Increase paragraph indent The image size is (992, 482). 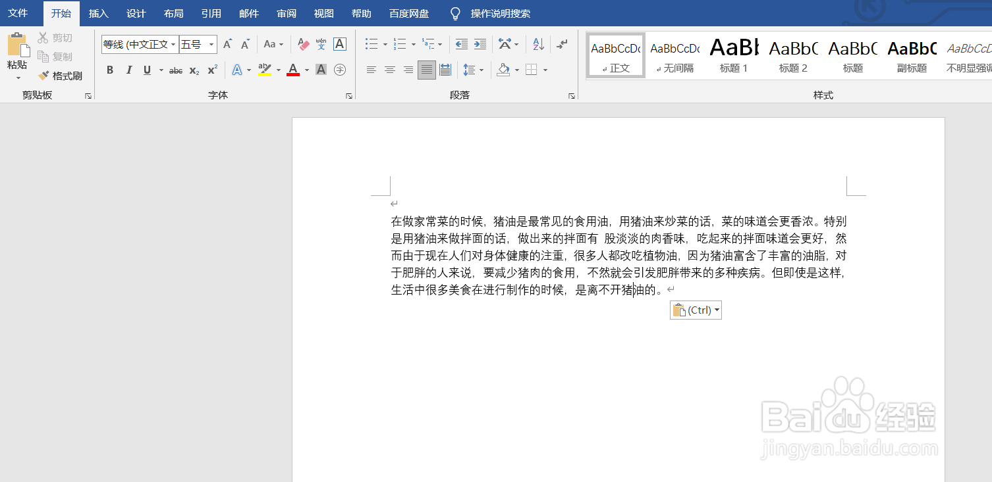coord(480,44)
